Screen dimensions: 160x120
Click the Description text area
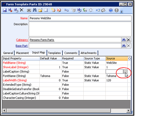coord(80,29)
